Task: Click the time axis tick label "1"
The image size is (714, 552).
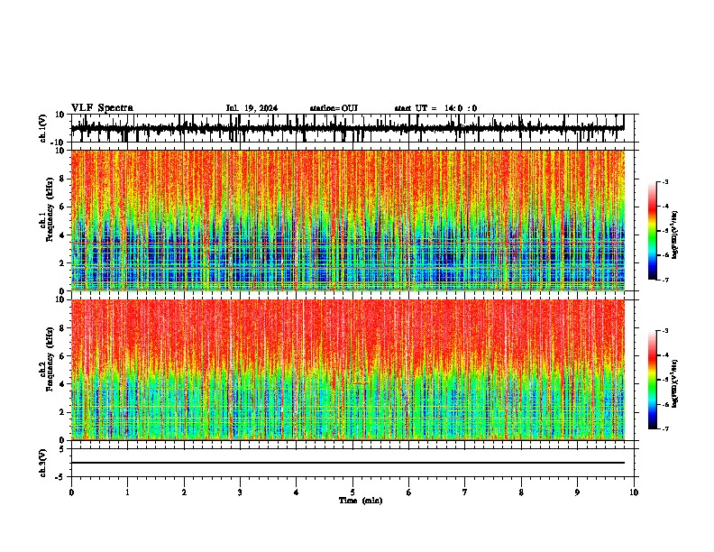Action: tap(127, 492)
